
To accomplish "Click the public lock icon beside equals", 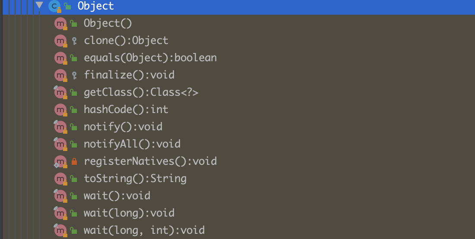I will pyautogui.click(x=74, y=58).
